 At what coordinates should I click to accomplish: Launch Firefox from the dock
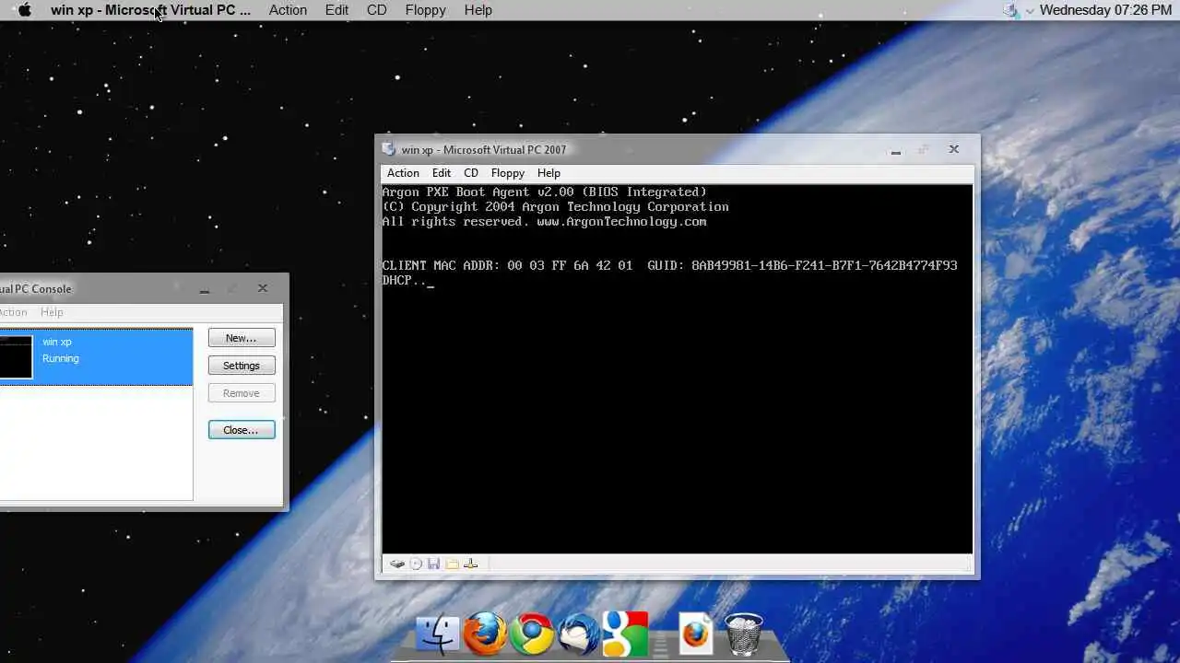tap(485, 634)
